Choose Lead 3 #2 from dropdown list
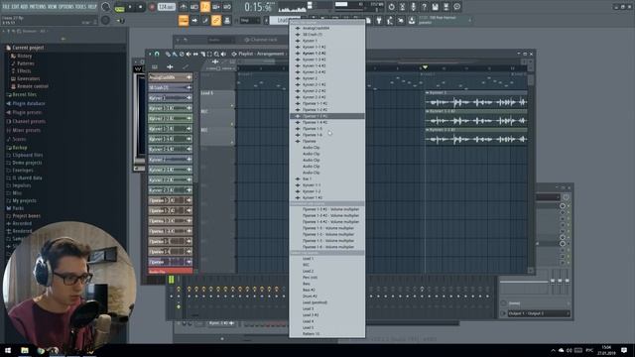This screenshot has height=357, width=635. (327, 315)
